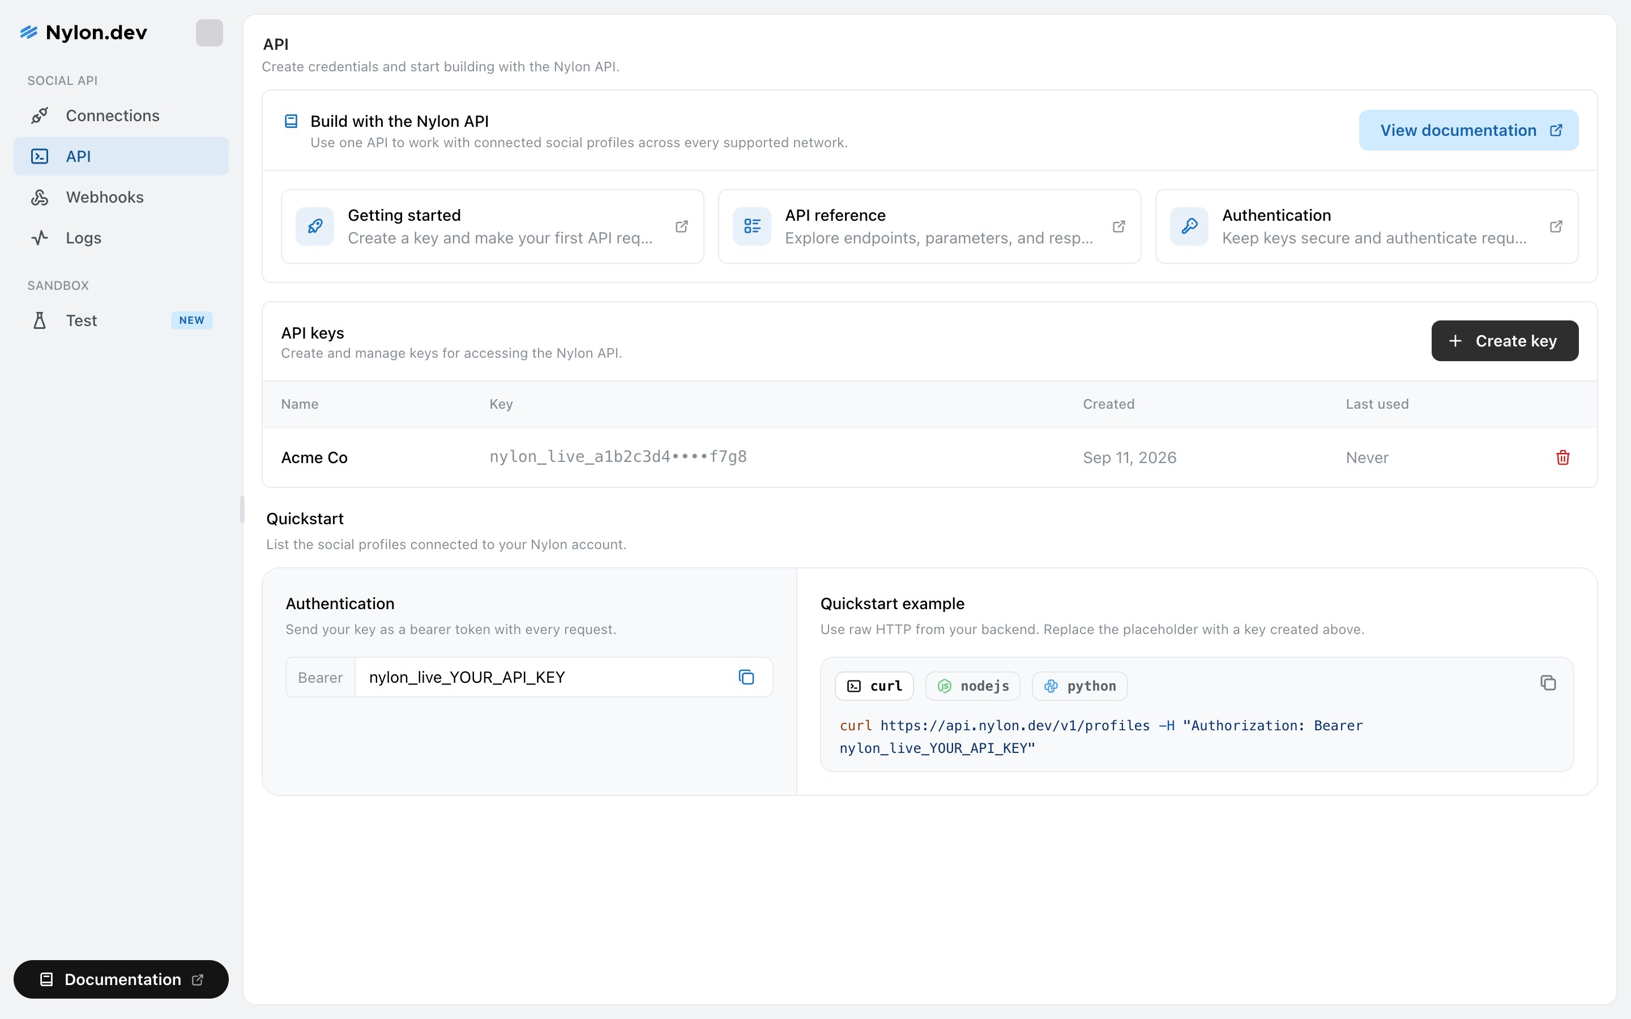Image resolution: width=1631 pixels, height=1019 pixels.
Task: Click the View documentation button
Action: click(x=1468, y=130)
